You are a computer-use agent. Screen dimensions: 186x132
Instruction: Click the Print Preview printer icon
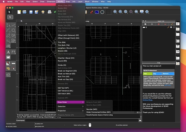pyautogui.click(x=50, y=12)
